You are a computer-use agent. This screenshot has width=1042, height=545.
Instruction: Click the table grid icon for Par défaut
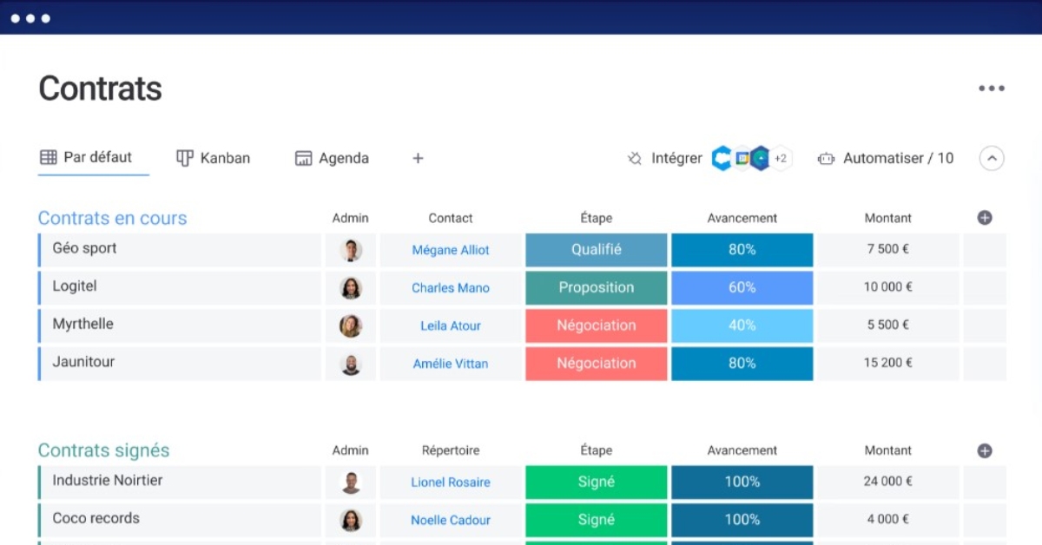49,157
